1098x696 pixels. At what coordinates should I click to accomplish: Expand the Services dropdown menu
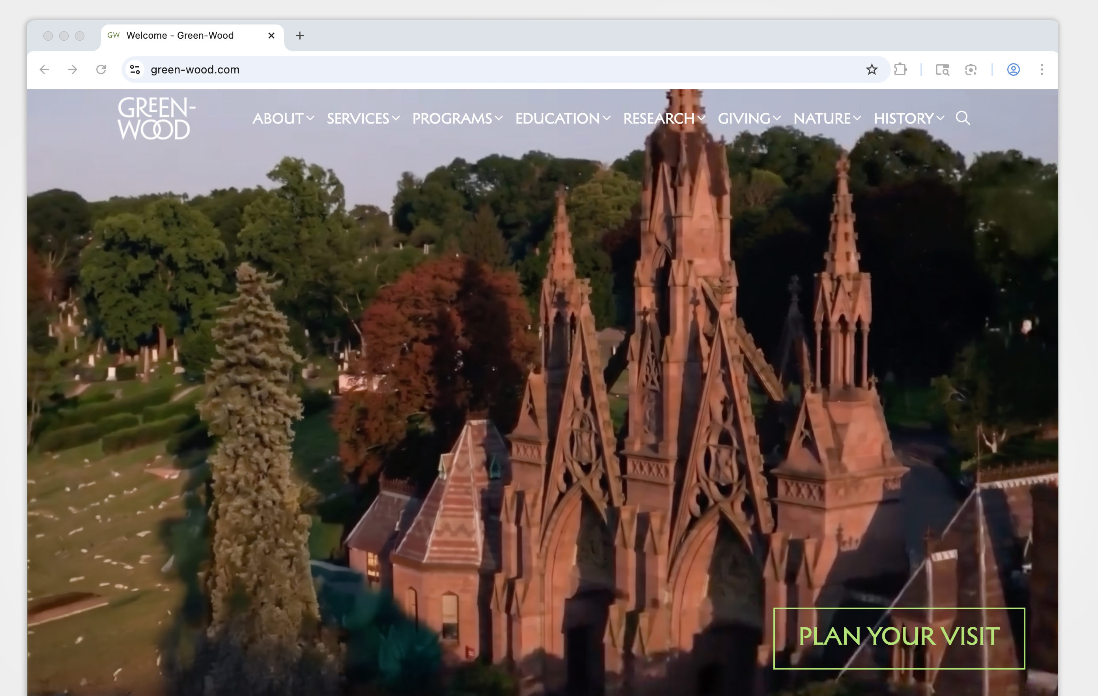(363, 119)
